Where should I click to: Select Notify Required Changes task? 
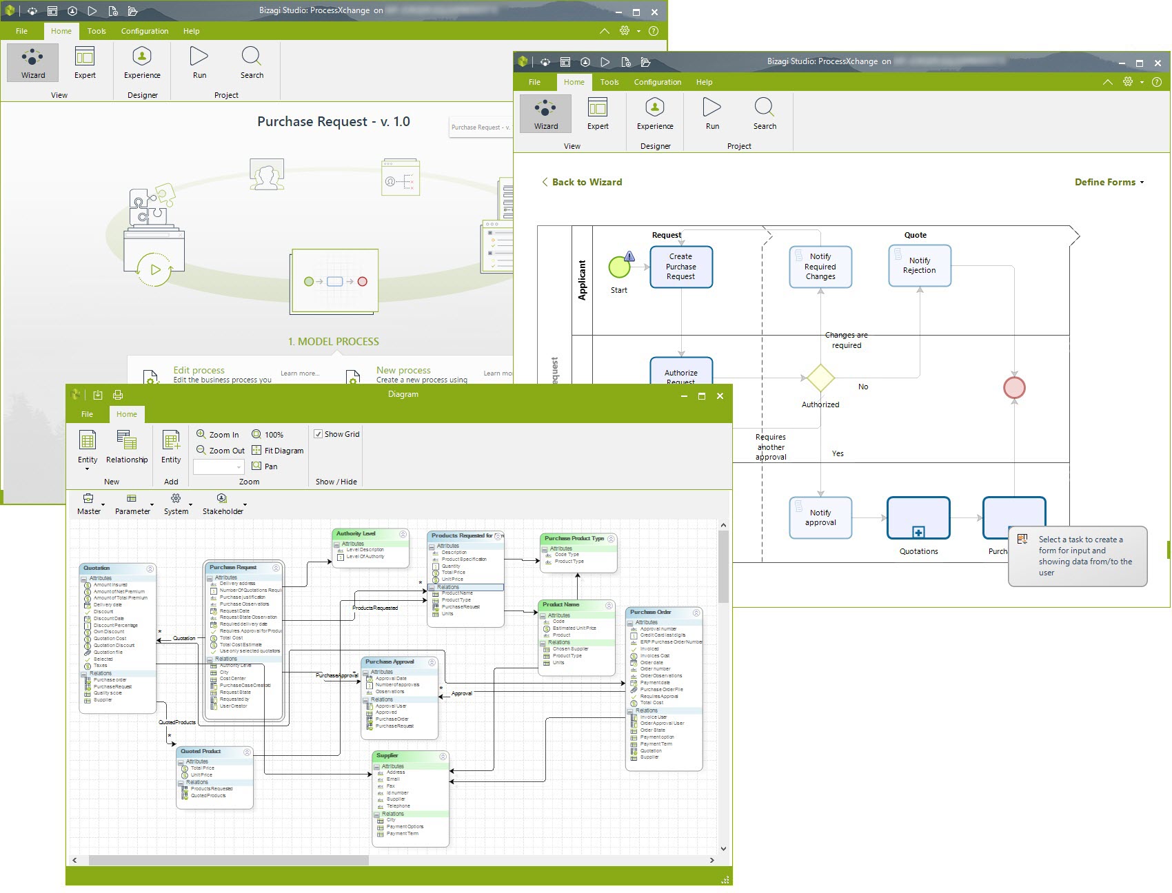[820, 267]
